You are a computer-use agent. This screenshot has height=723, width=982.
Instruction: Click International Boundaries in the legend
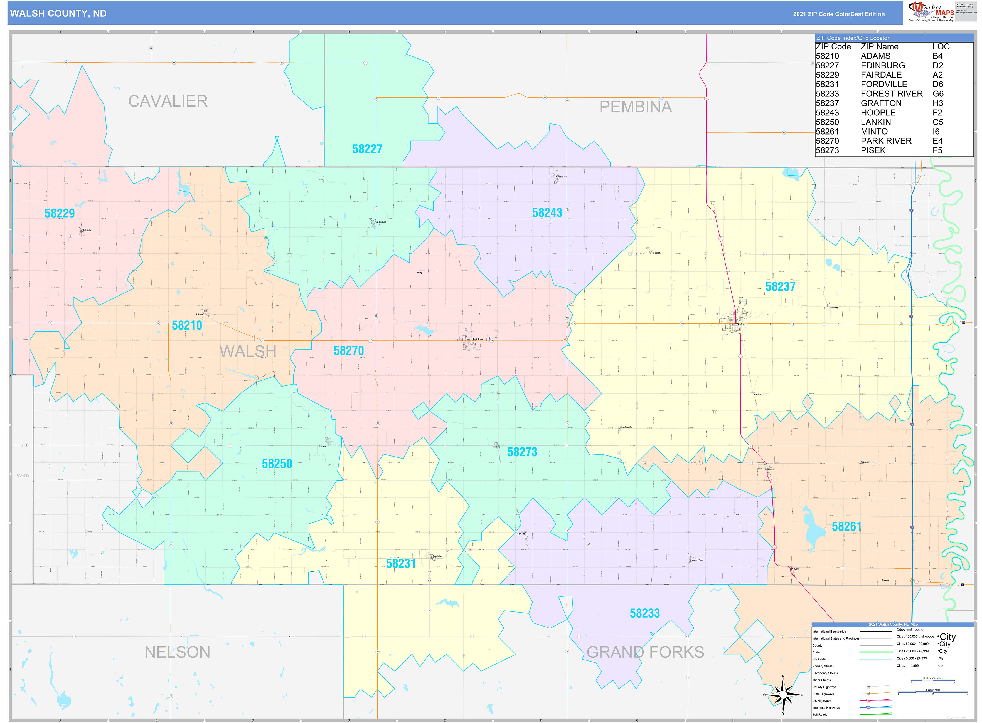[829, 632]
